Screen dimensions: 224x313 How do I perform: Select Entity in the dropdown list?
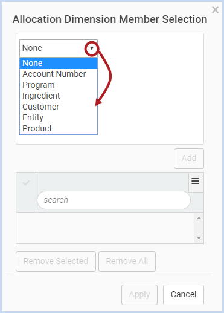tap(59, 117)
